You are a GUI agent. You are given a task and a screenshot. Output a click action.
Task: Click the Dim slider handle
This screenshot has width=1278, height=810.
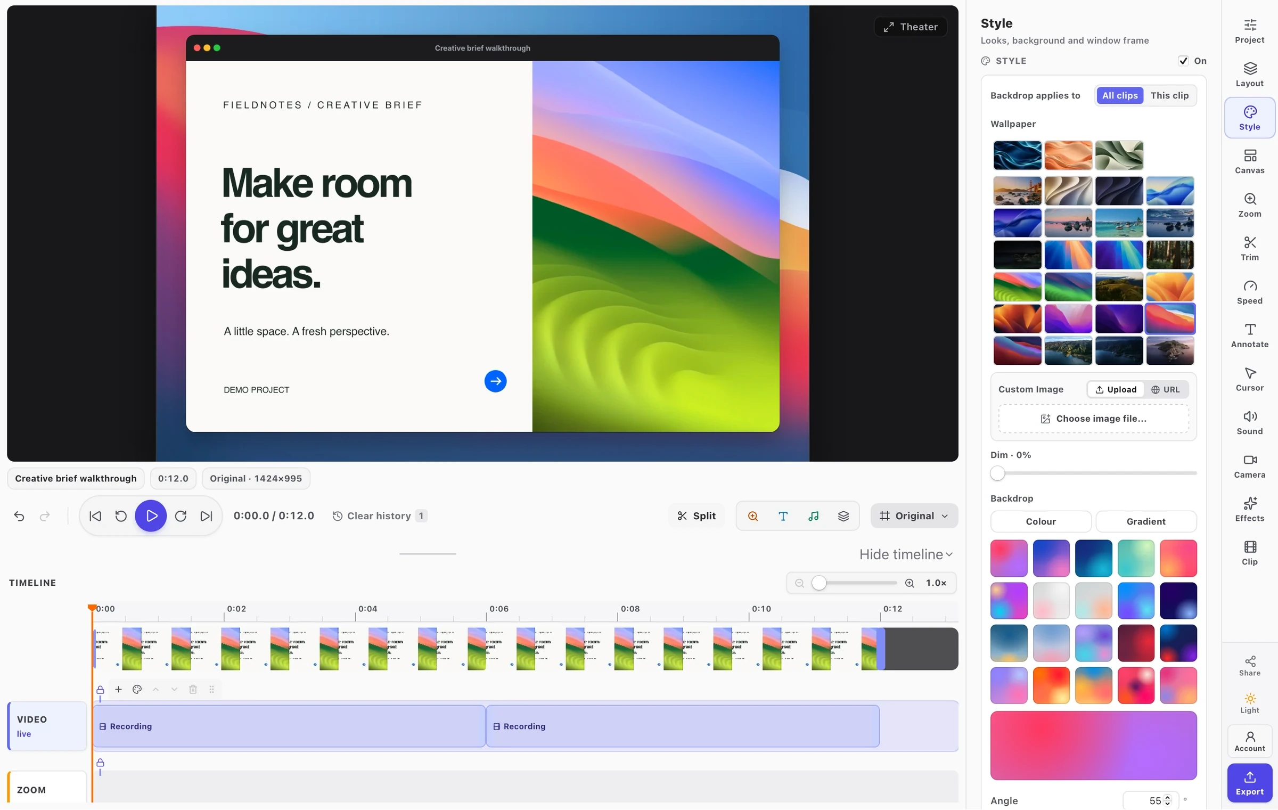997,473
